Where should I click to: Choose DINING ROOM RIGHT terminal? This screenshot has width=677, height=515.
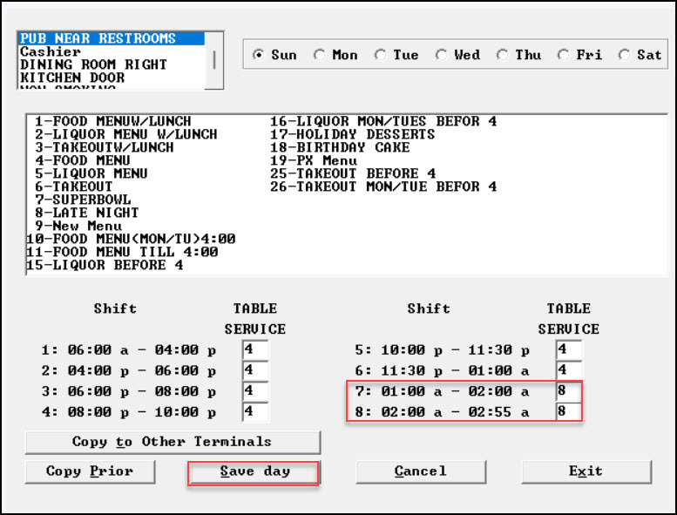pos(93,64)
